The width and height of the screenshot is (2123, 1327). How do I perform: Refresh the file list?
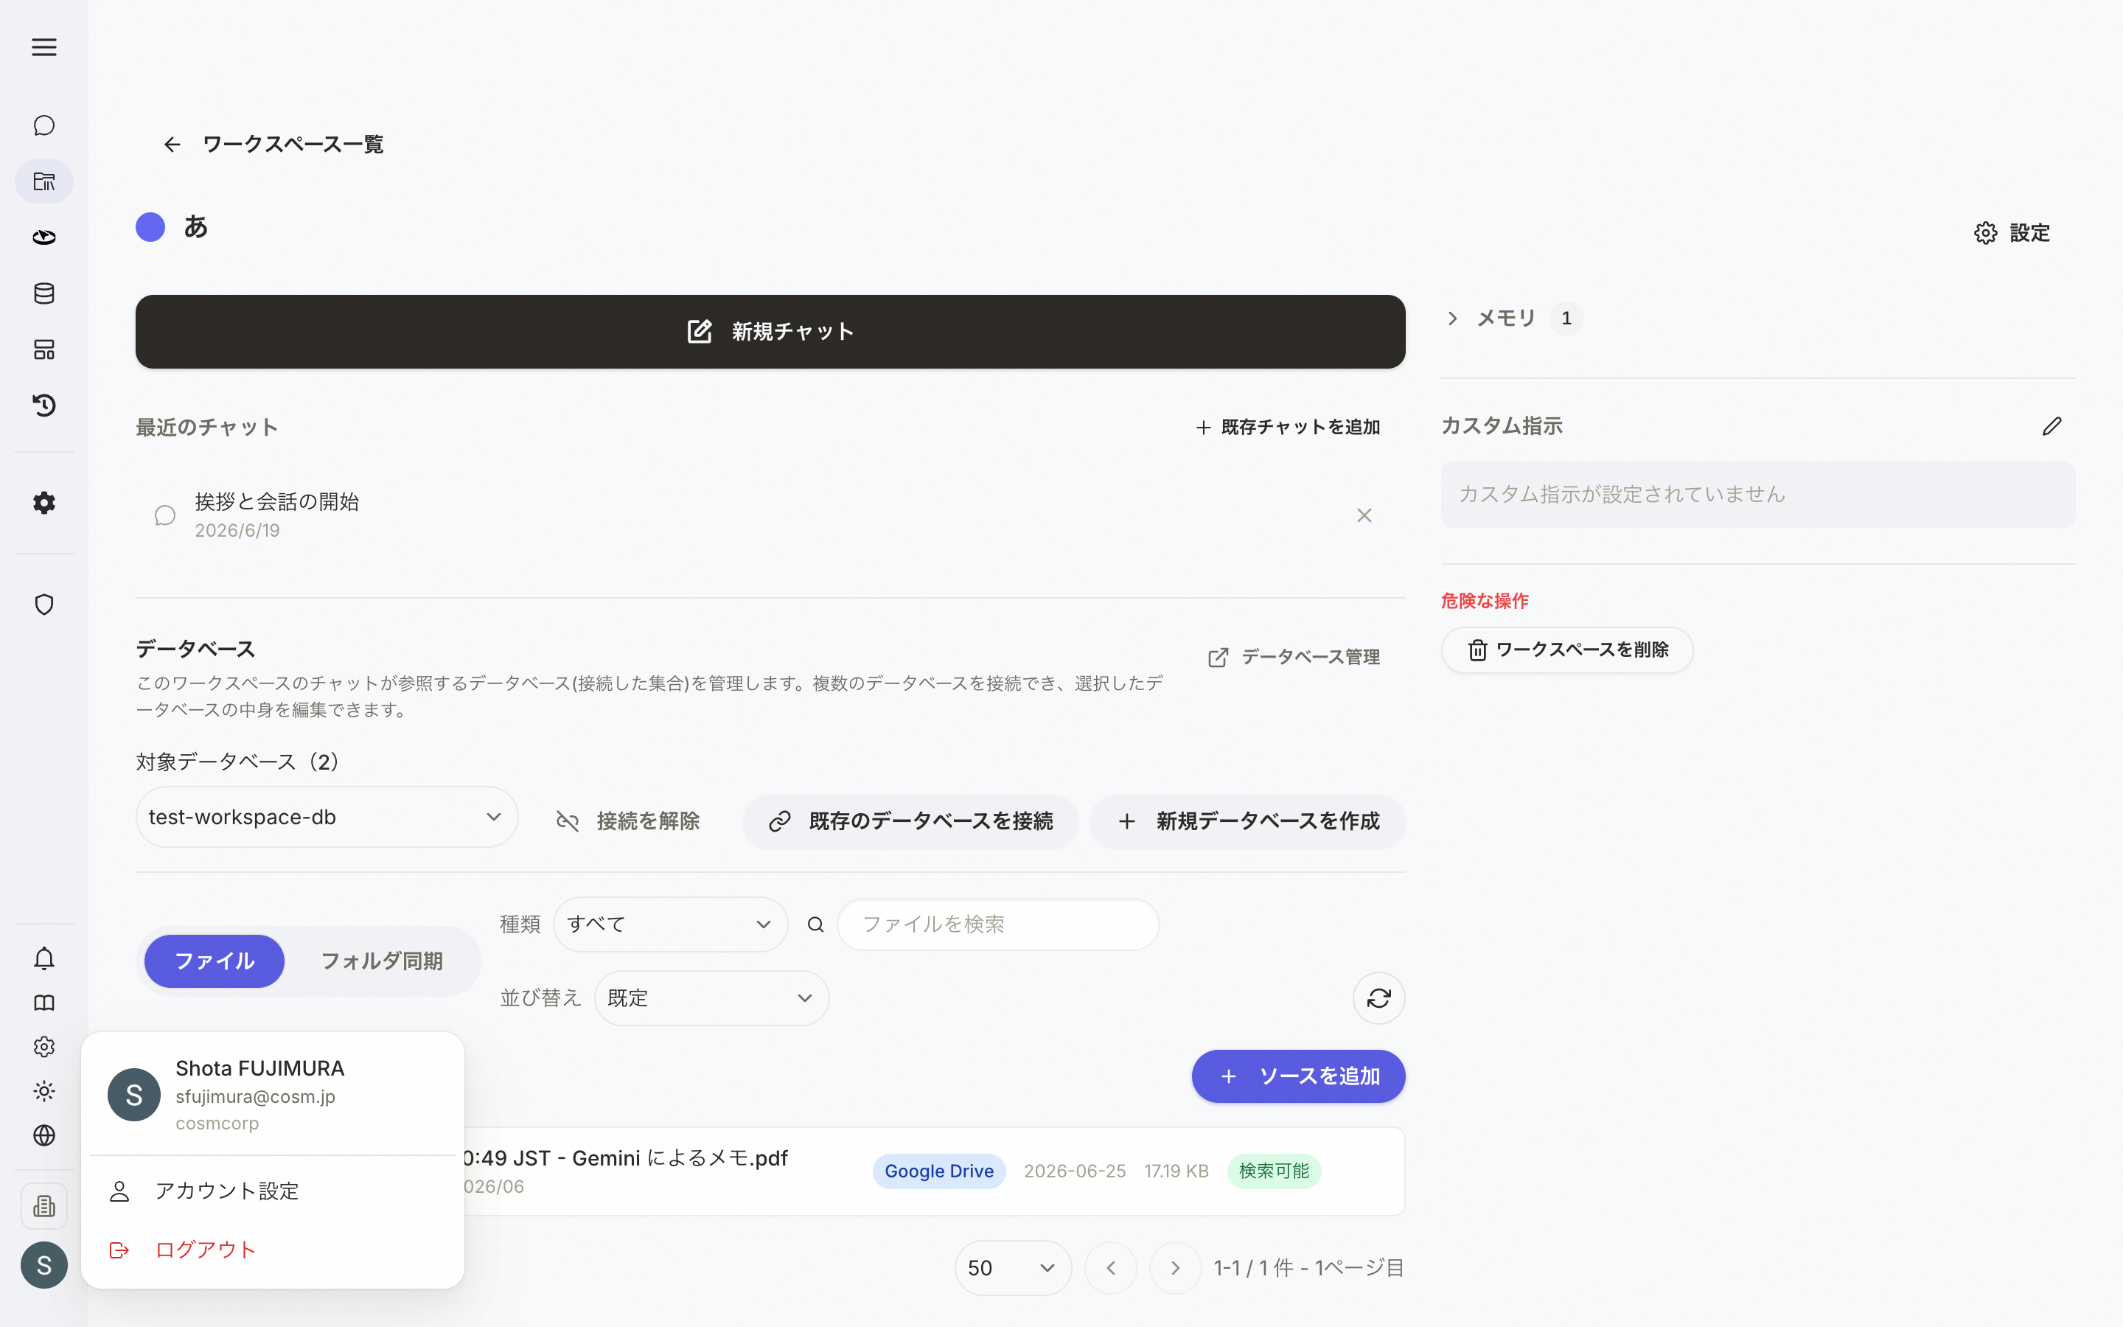tap(1379, 998)
